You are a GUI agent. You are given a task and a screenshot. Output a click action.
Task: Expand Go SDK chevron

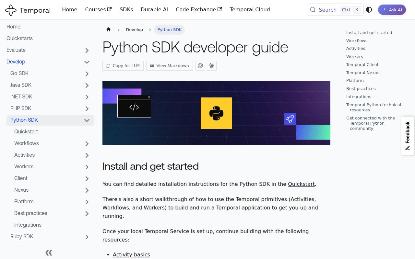(87, 73)
